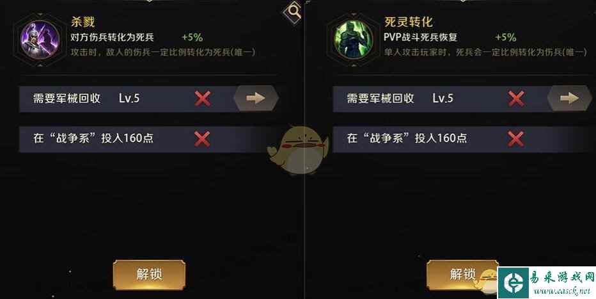Click the 死灵转化 skill title text
The width and height of the screenshot is (596, 299).
click(408, 22)
